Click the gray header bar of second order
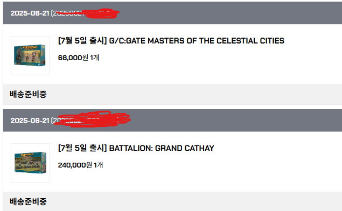This screenshot has width=342, height=211. click(172, 120)
